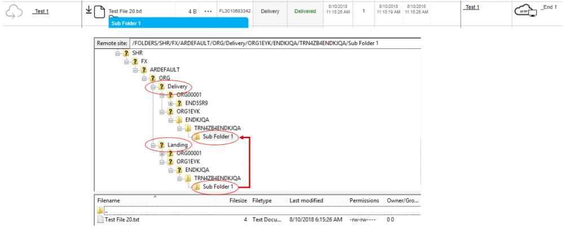Click the document icon next to Test File 20.txt
Screen dimensions: 564x228
click(100, 11)
